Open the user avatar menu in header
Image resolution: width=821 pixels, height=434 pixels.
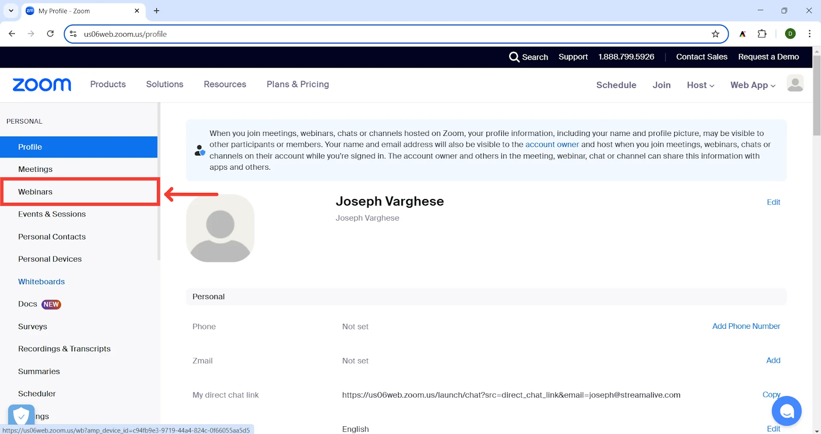point(795,84)
